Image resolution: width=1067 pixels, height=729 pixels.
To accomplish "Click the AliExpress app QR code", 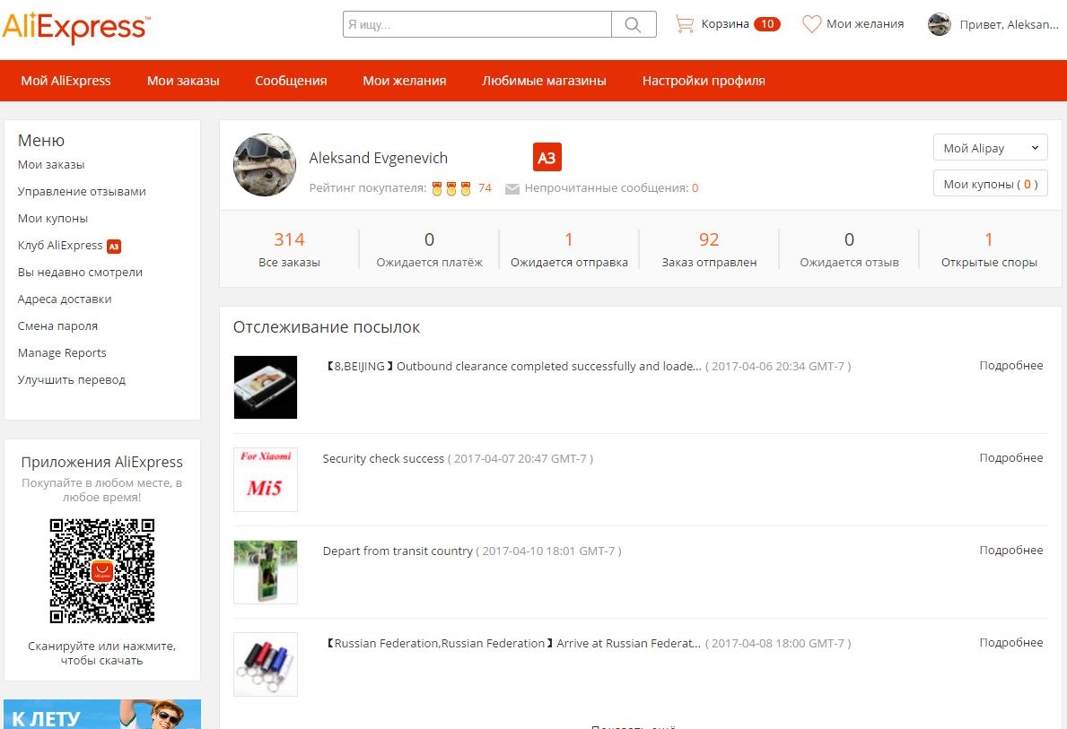I will tap(102, 570).
